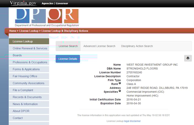Switch to Advanced License Search tab

coord(99,46)
